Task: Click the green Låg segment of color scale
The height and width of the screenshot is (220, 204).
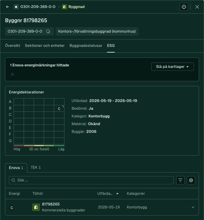Action: [x=59, y=146]
